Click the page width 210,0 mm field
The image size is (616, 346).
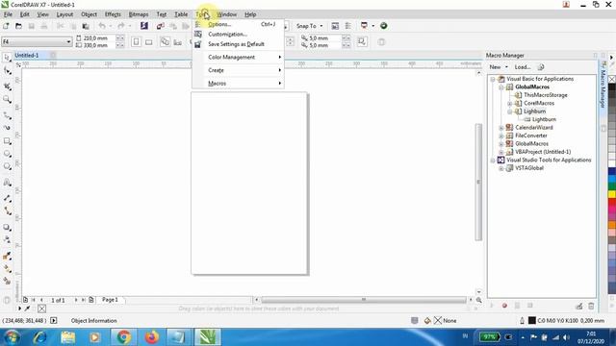[98, 38]
